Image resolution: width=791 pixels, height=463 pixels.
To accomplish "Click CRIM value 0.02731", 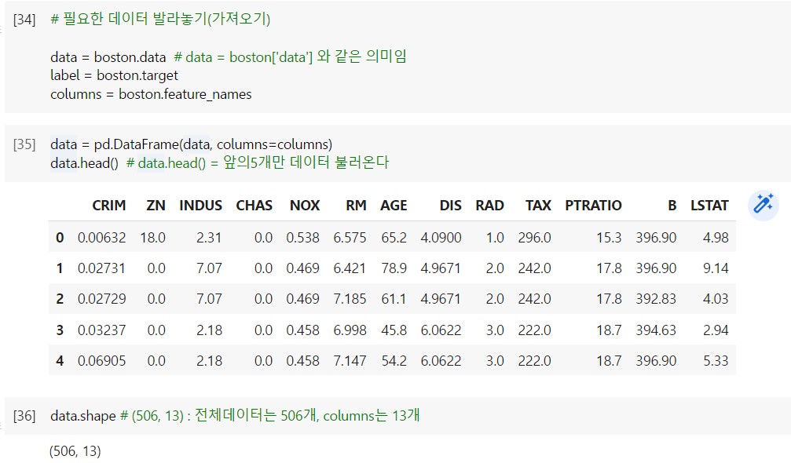I will pos(102,268).
